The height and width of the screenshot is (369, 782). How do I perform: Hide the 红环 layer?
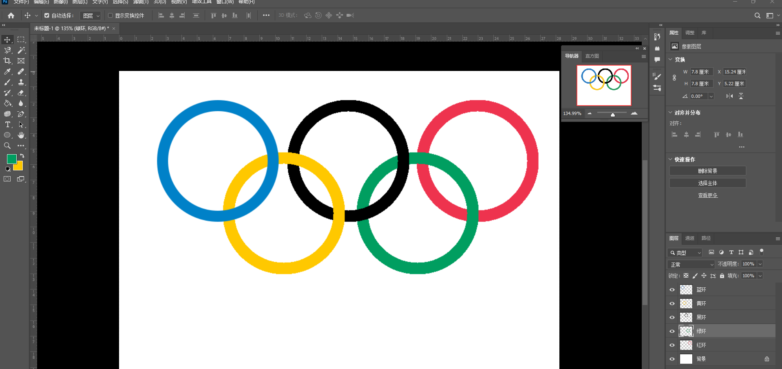(x=672, y=345)
